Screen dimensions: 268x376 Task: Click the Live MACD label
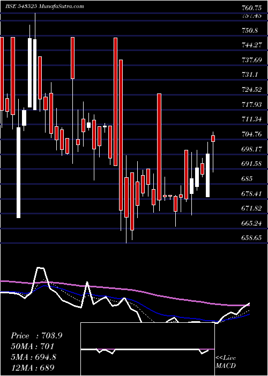click(226, 362)
